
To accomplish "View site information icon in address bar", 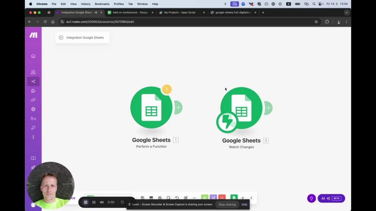I will [x=62, y=22].
